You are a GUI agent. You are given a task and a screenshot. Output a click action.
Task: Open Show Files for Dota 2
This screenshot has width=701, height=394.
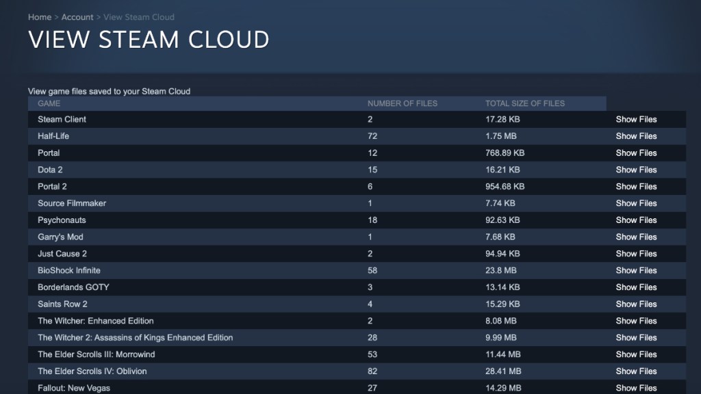tap(636, 170)
